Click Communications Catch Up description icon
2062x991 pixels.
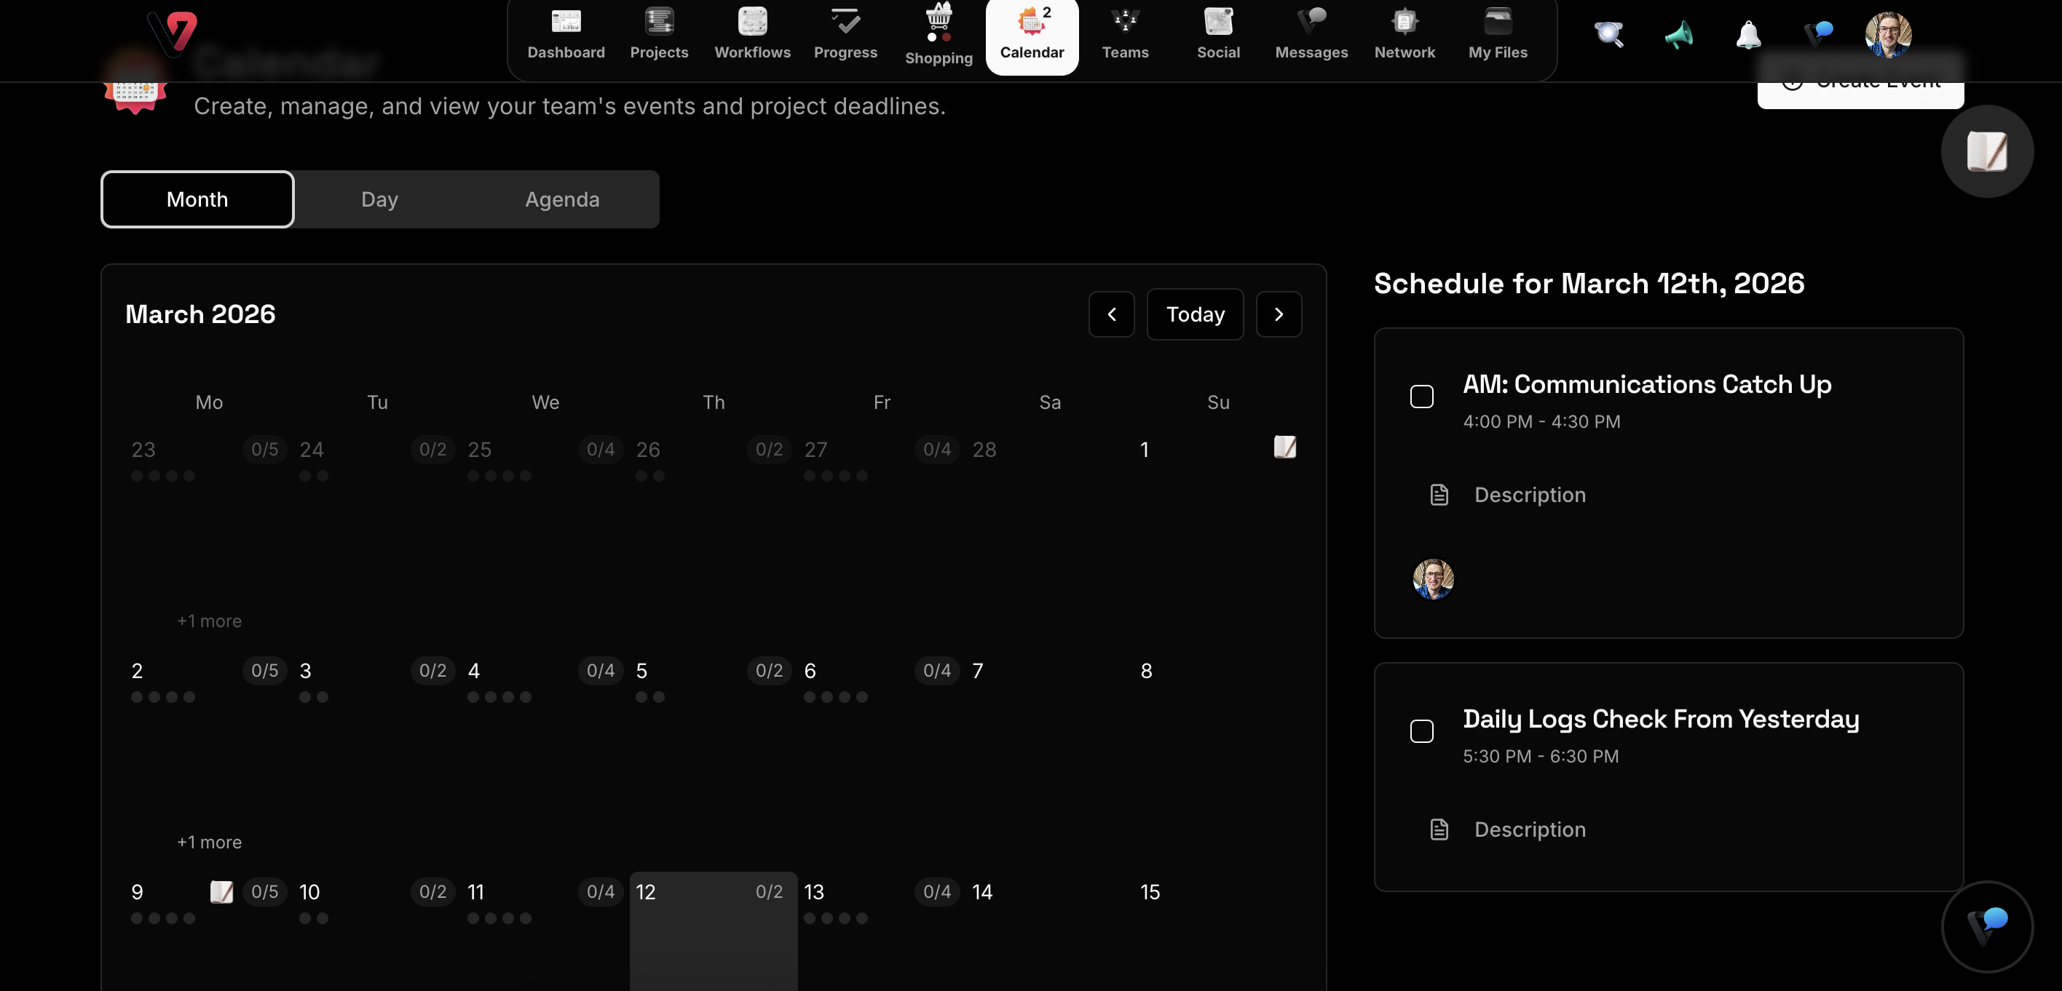[1439, 495]
